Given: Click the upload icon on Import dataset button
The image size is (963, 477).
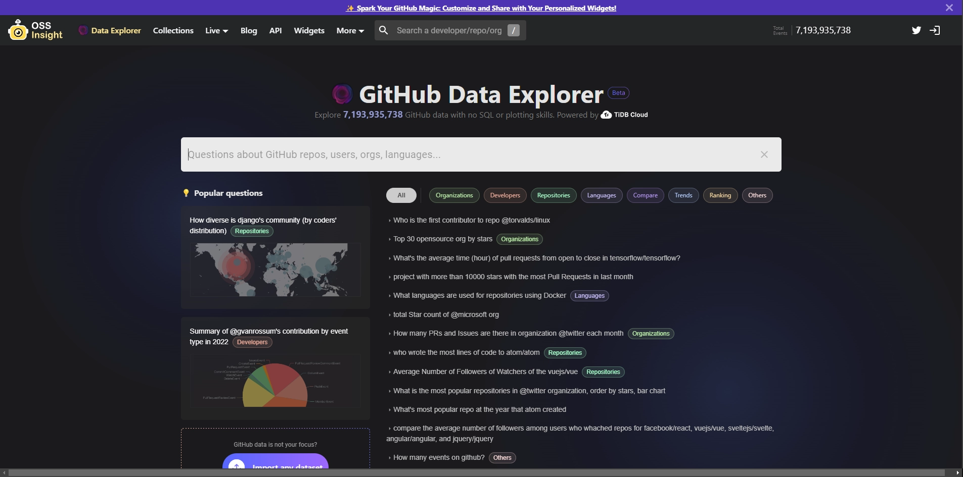Looking at the screenshot, I should (x=237, y=466).
